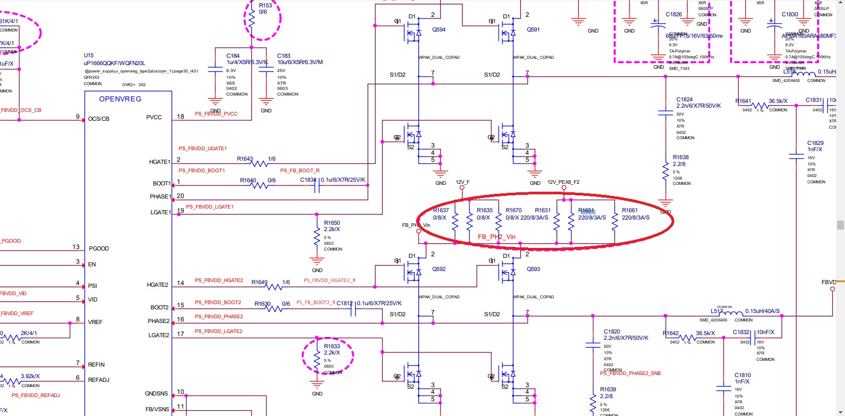Select the PS_FBVDD_LGATE2 net label
The width and height of the screenshot is (845, 416).
pos(219,331)
